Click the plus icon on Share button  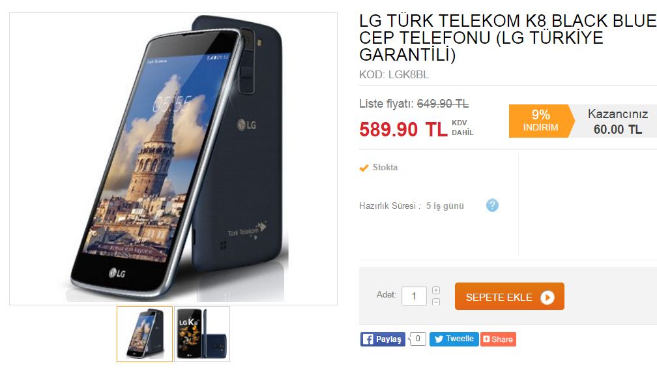click(x=486, y=339)
